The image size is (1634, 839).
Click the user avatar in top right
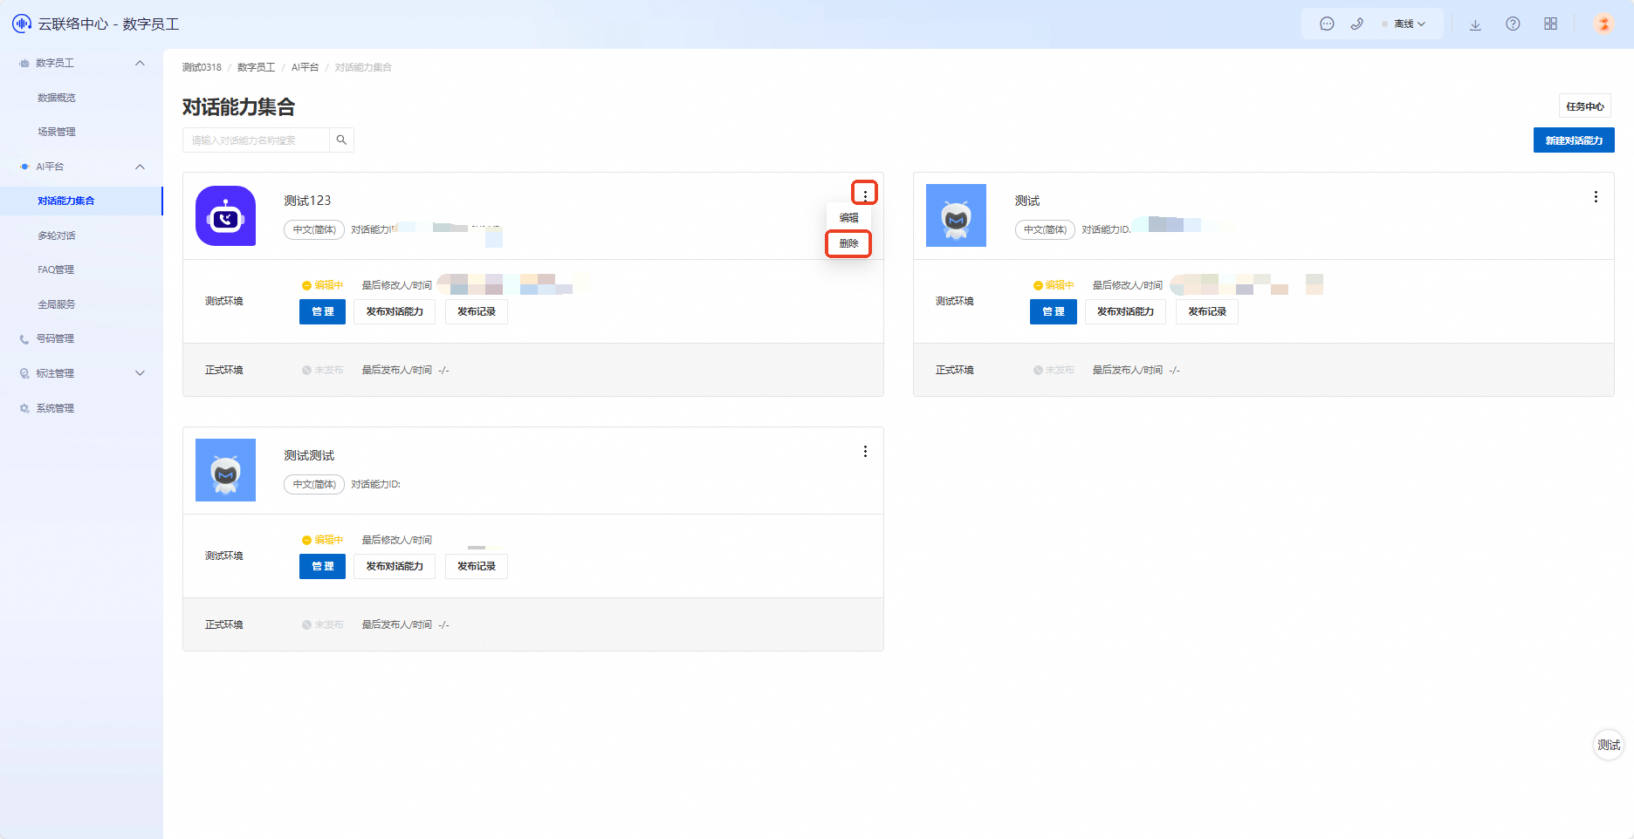1603,24
